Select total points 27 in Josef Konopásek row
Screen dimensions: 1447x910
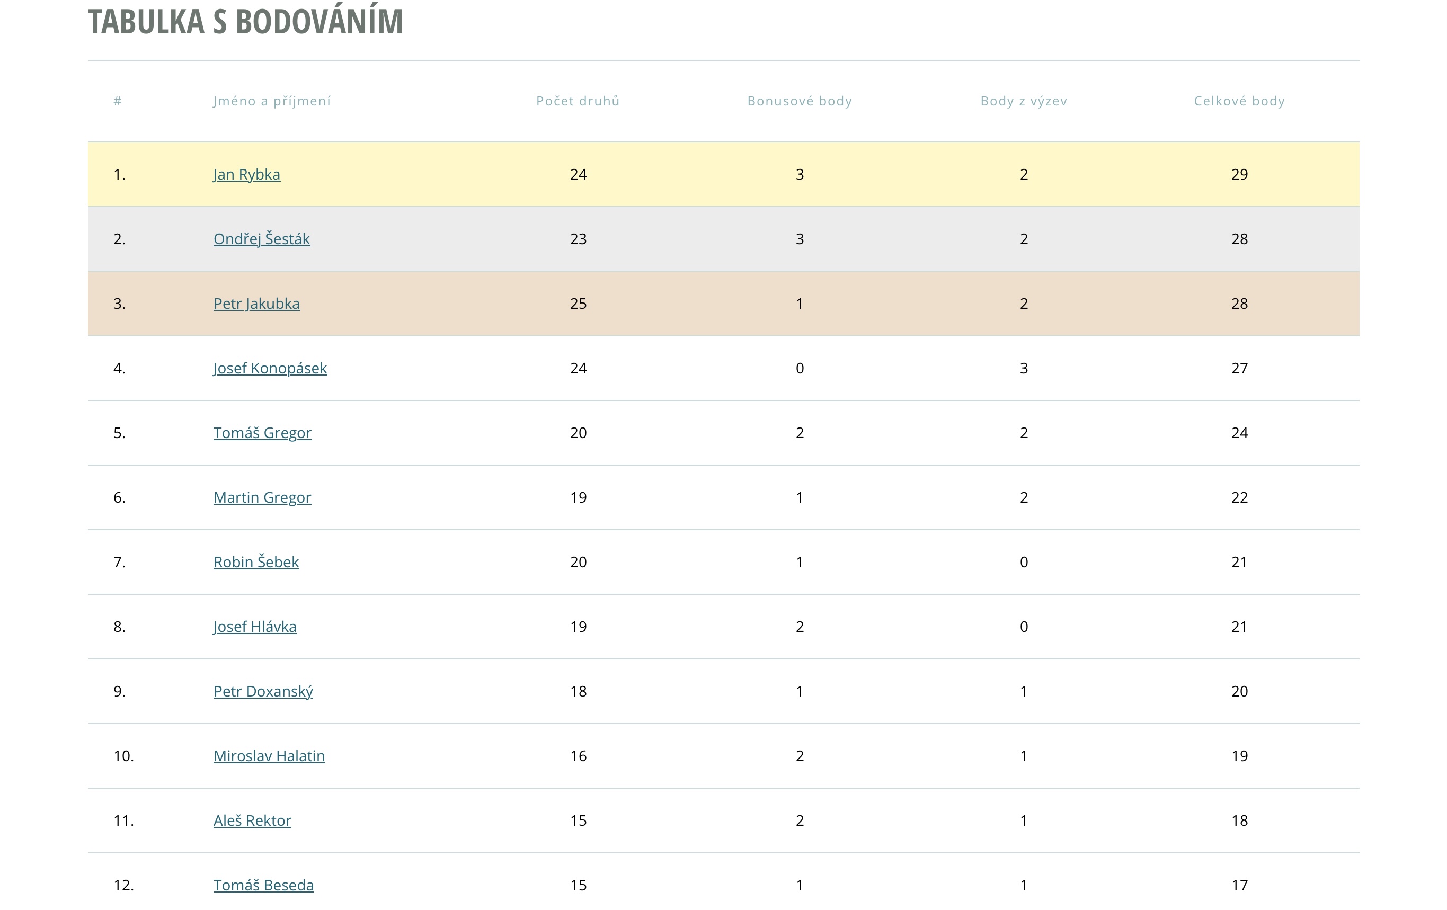pyautogui.click(x=1240, y=368)
